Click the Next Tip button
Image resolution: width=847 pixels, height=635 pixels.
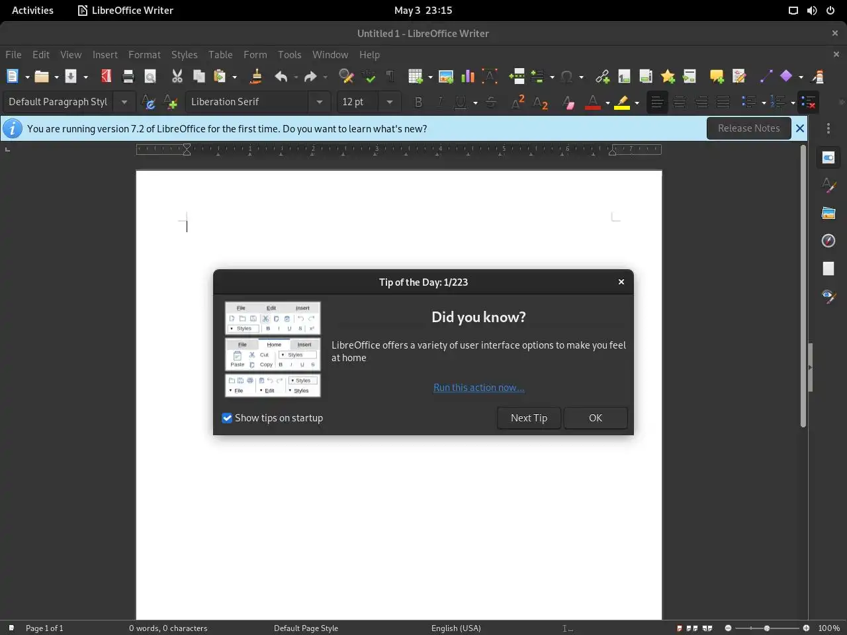point(529,418)
